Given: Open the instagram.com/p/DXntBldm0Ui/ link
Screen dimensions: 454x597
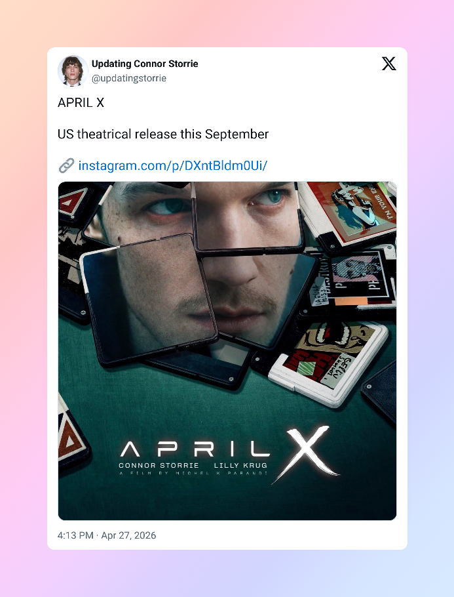Looking at the screenshot, I should [x=173, y=165].
